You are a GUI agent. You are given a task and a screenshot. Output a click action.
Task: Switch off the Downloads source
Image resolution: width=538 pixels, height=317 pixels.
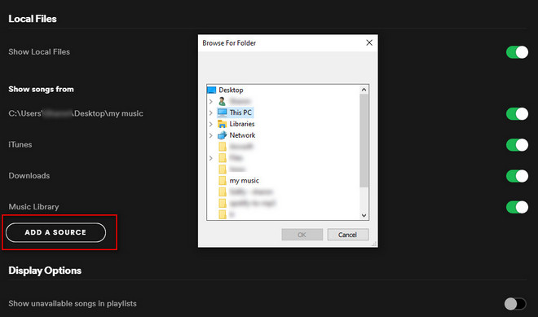[517, 176]
